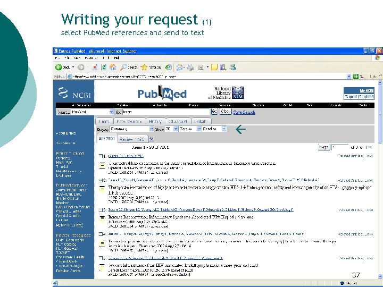Click the History globe toolbar icon

(168, 67)
